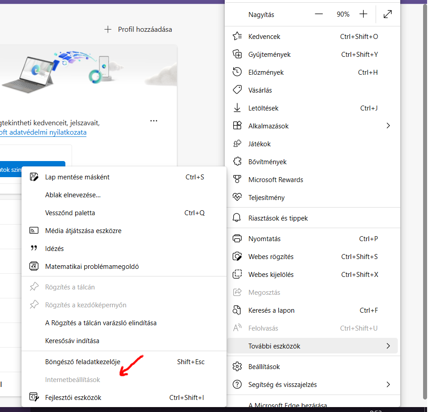Screen dimensions: 428x412
Task: Click the 90% zoom level value
Action: (x=343, y=14)
